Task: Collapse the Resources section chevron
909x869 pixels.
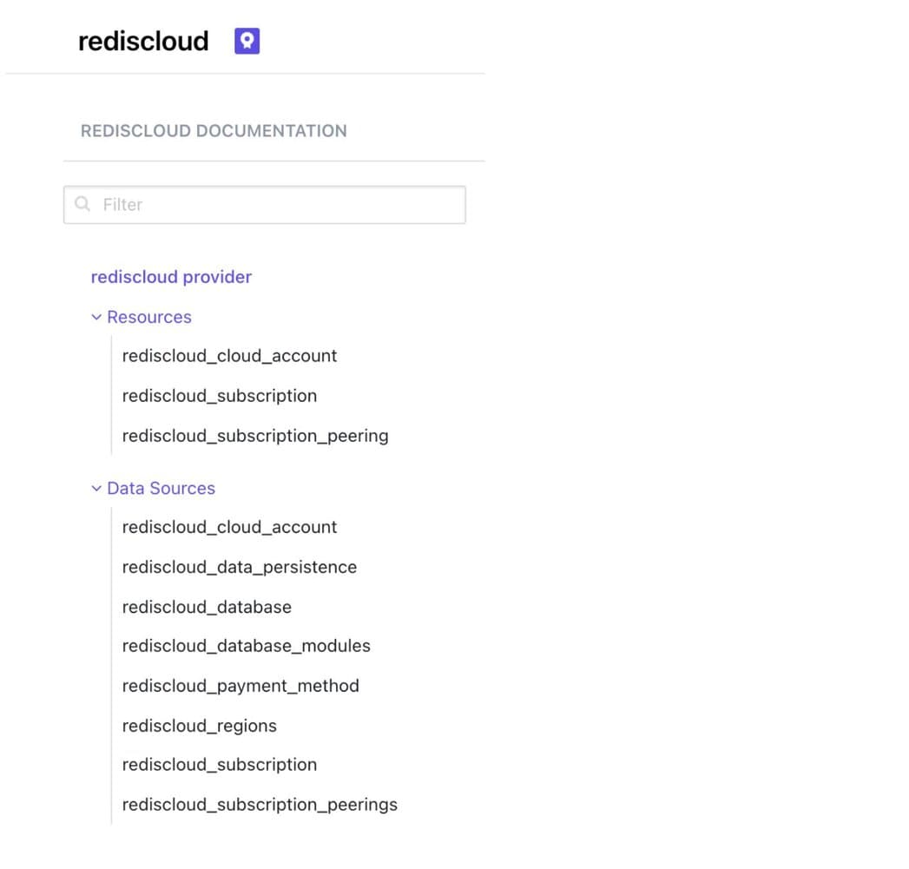Action: (x=96, y=317)
